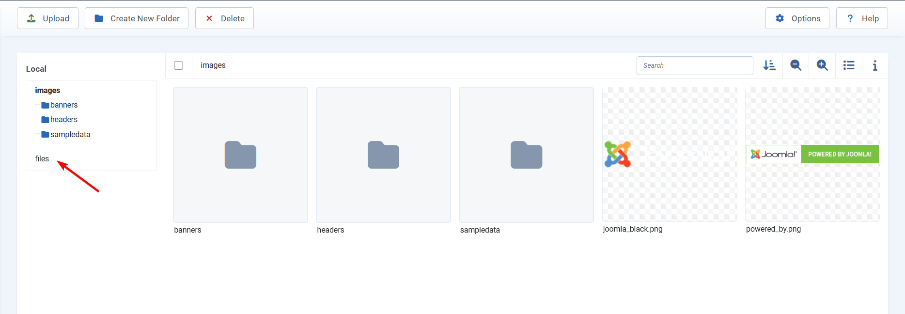Open the headers folder thumbnail icon
This screenshot has width=905, height=314.
point(383,155)
